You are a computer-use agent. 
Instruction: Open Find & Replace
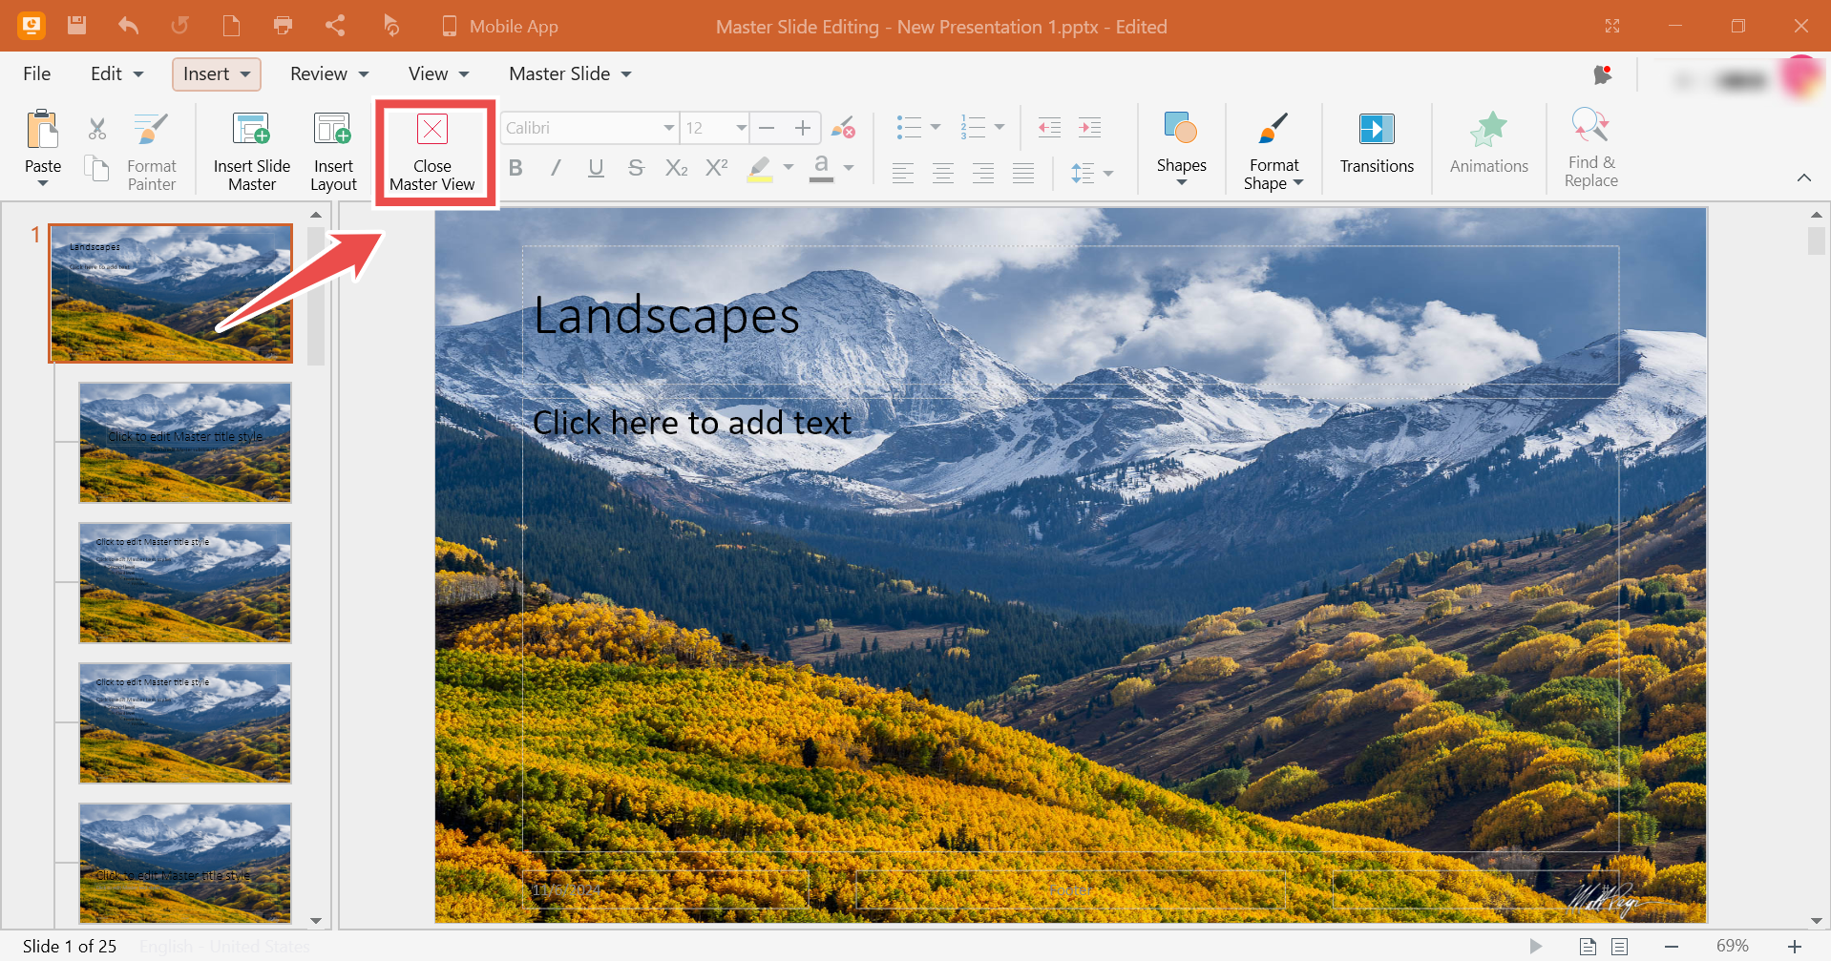pos(1591,148)
